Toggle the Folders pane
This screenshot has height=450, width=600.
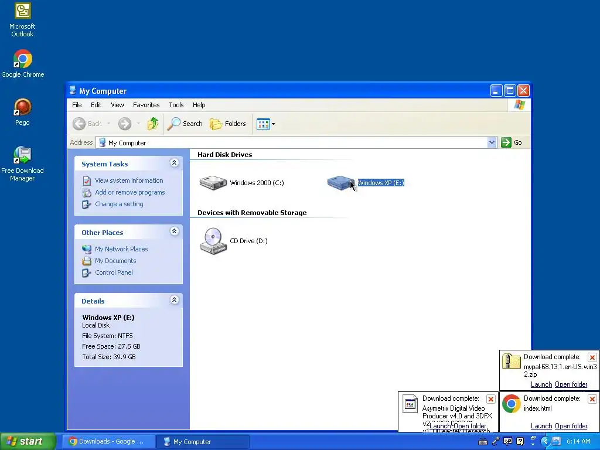click(228, 124)
